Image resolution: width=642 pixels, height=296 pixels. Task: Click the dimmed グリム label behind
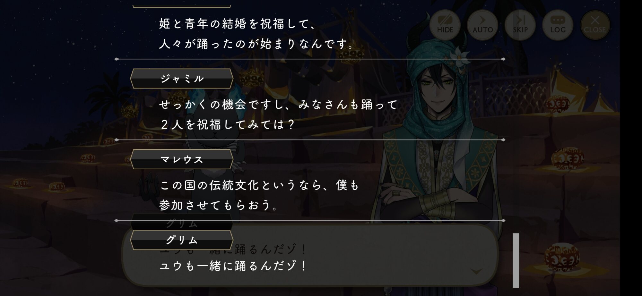[x=182, y=224]
